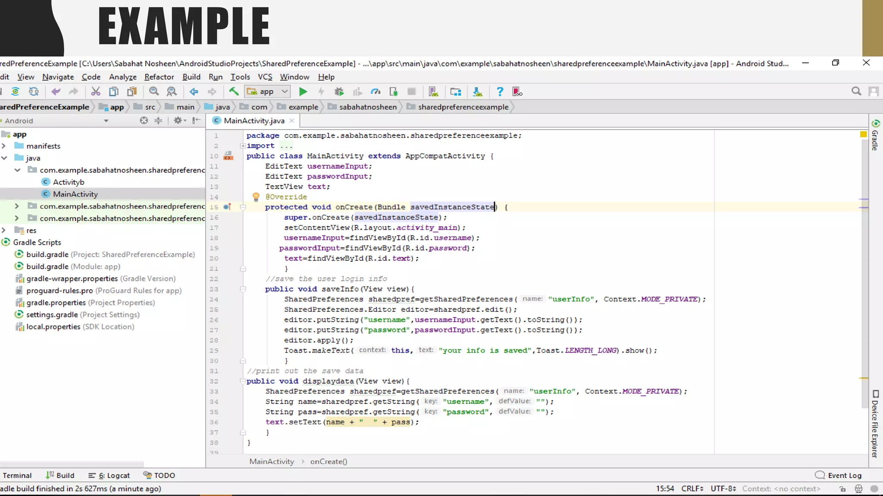Select the MainActivity.java editor tab

tap(254, 121)
